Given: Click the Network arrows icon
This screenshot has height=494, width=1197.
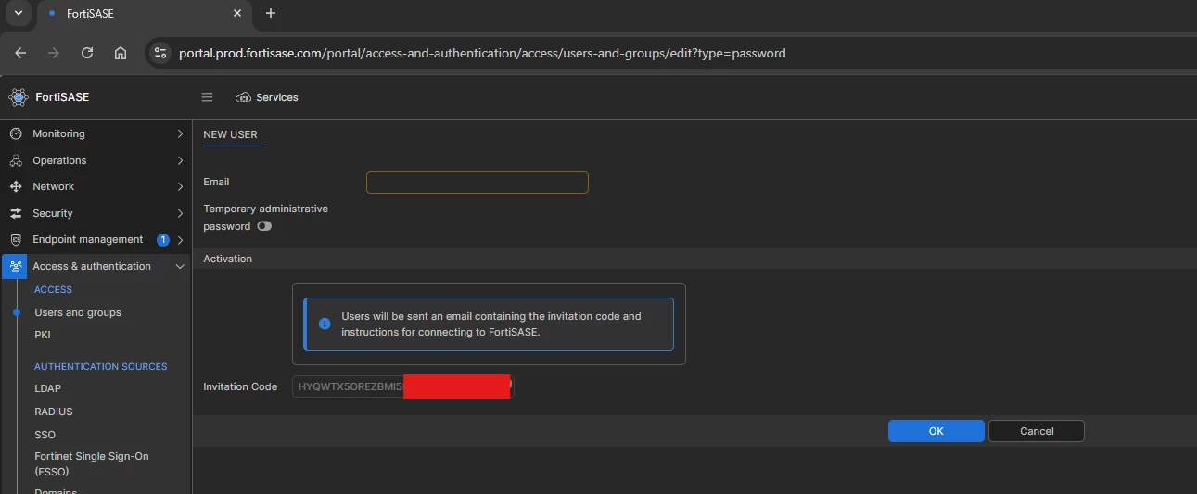Looking at the screenshot, I should (16, 186).
